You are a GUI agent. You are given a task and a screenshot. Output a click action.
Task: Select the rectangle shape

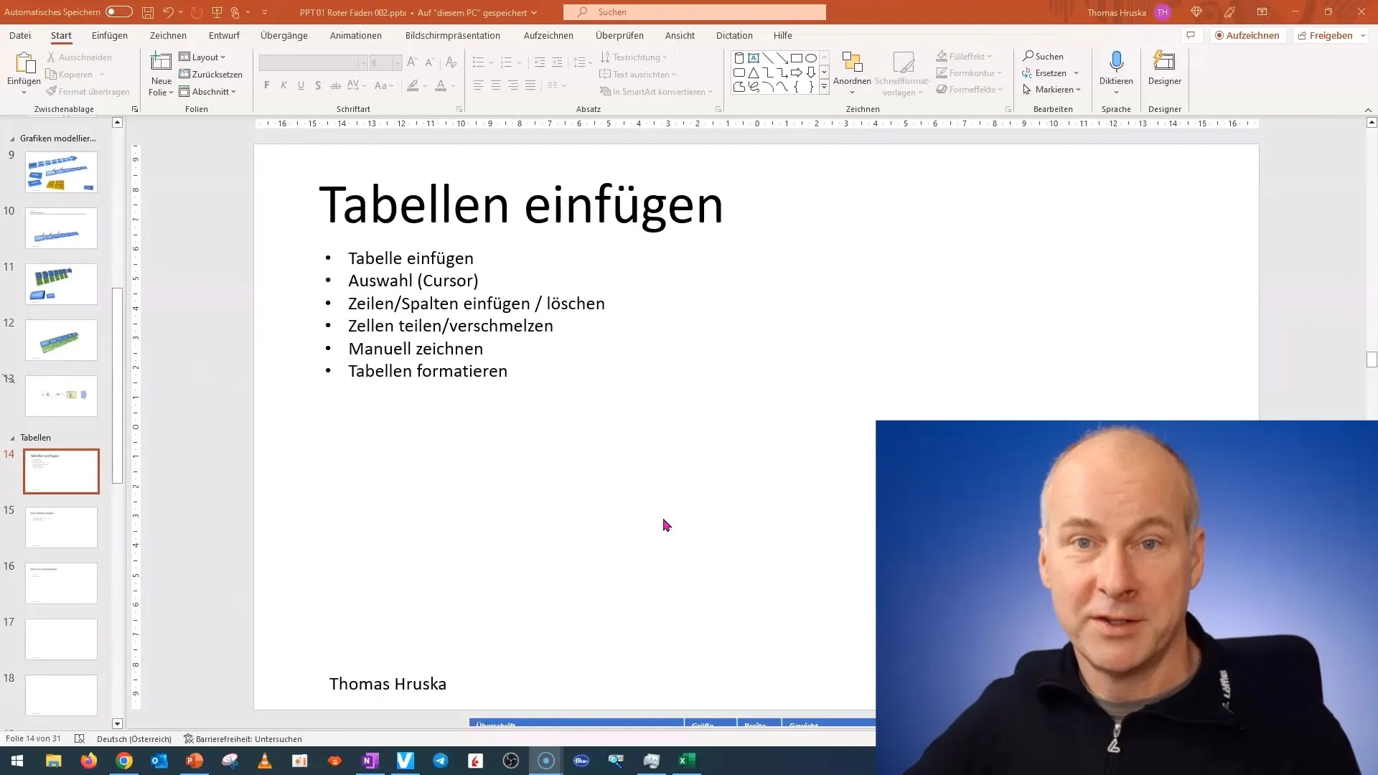[x=797, y=58]
